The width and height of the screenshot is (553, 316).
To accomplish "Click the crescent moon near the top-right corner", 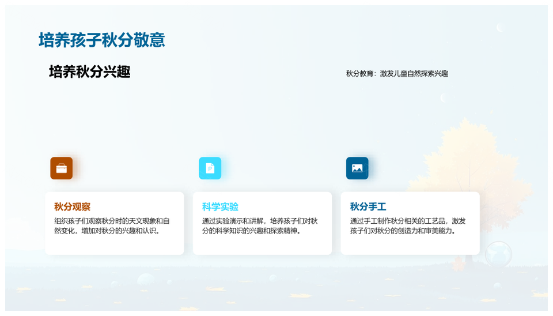I will (x=500, y=28).
